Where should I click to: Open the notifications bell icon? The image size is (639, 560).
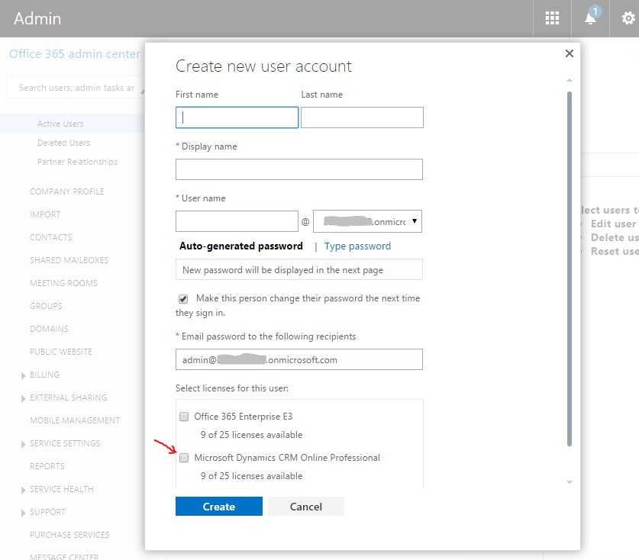591,18
